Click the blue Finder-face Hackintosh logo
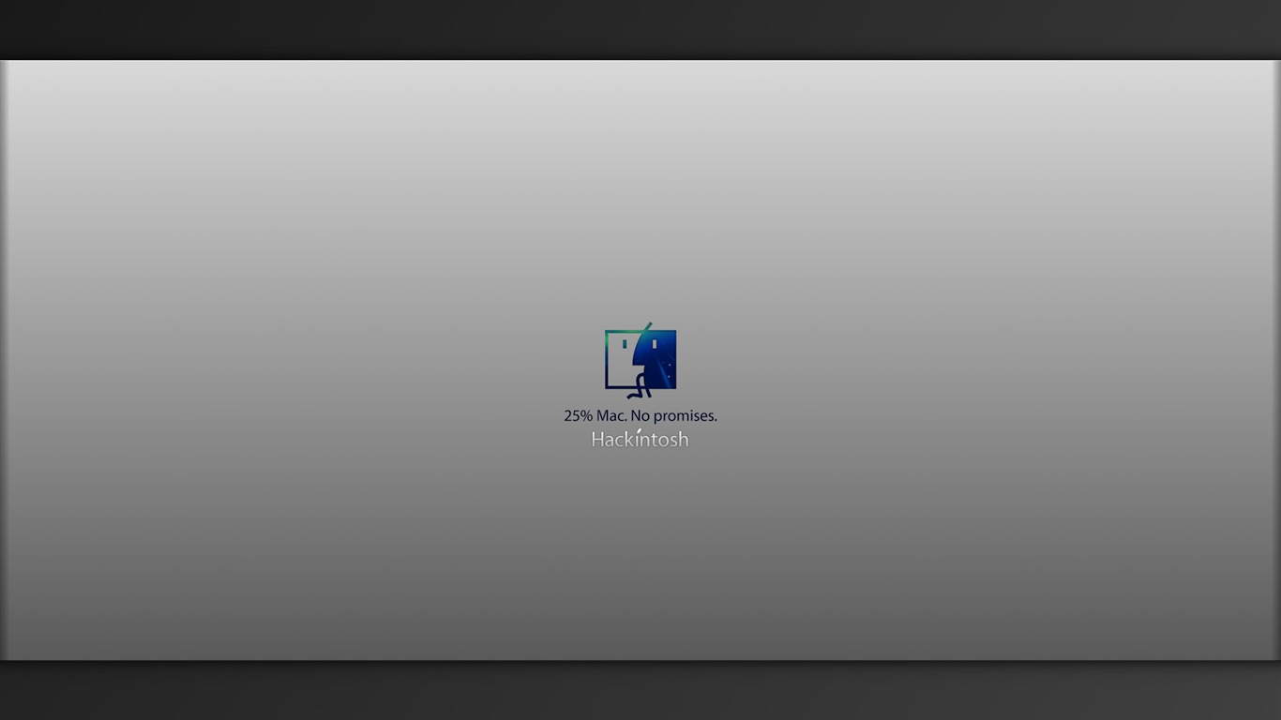 640,360
